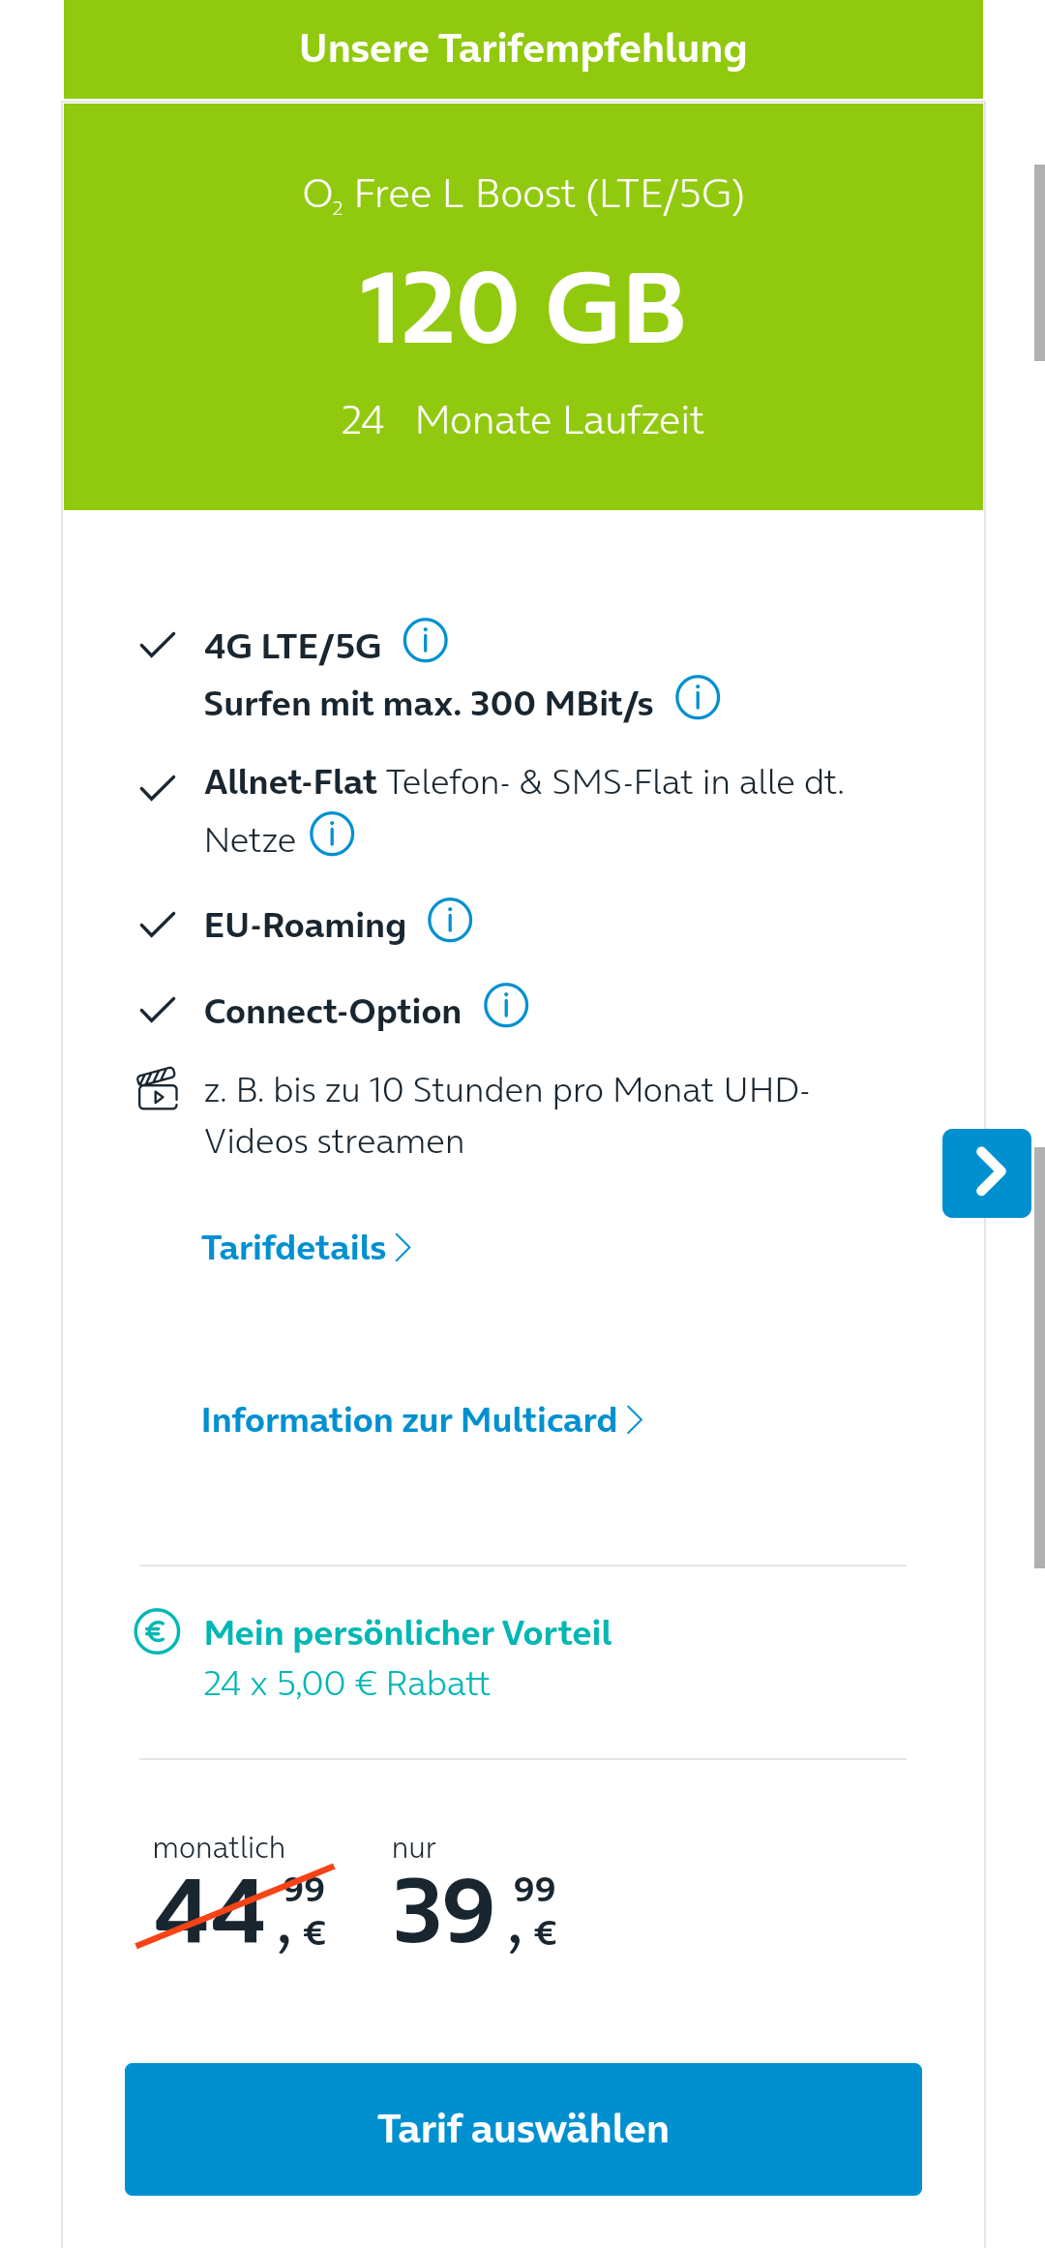Image resolution: width=1045 pixels, height=2248 pixels.
Task: Expand Information zur Multicard chevron
Action: [x=422, y=1420]
